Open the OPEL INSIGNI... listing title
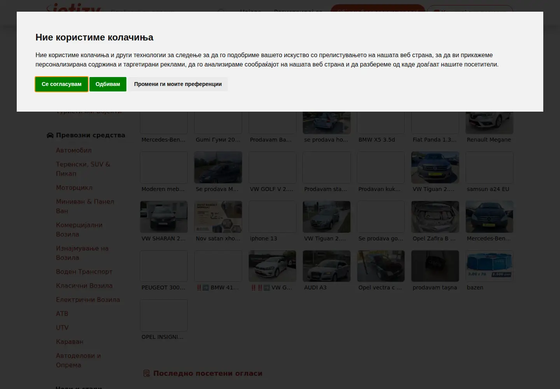Viewport: 560px width, 389px height. [x=162, y=337]
